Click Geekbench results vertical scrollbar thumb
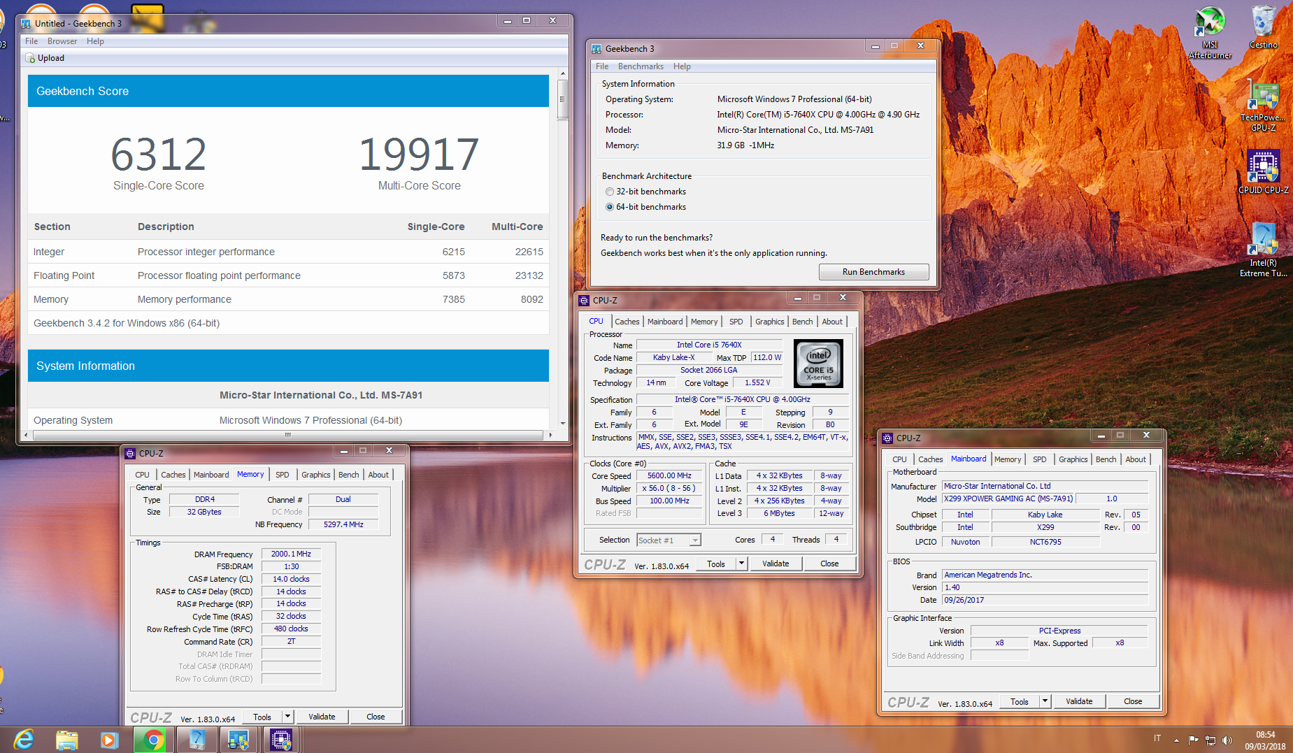The image size is (1293, 753). 562,99
